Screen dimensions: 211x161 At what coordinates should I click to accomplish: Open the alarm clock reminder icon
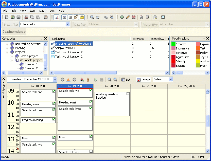point(163,17)
